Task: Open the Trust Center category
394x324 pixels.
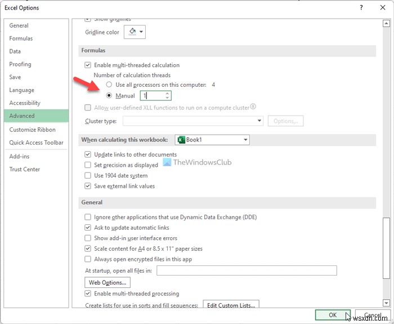Action: pyautogui.click(x=36, y=169)
